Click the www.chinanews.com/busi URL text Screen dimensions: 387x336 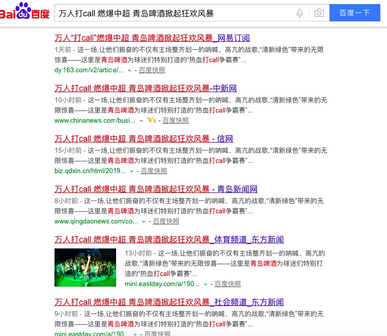coord(95,121)
